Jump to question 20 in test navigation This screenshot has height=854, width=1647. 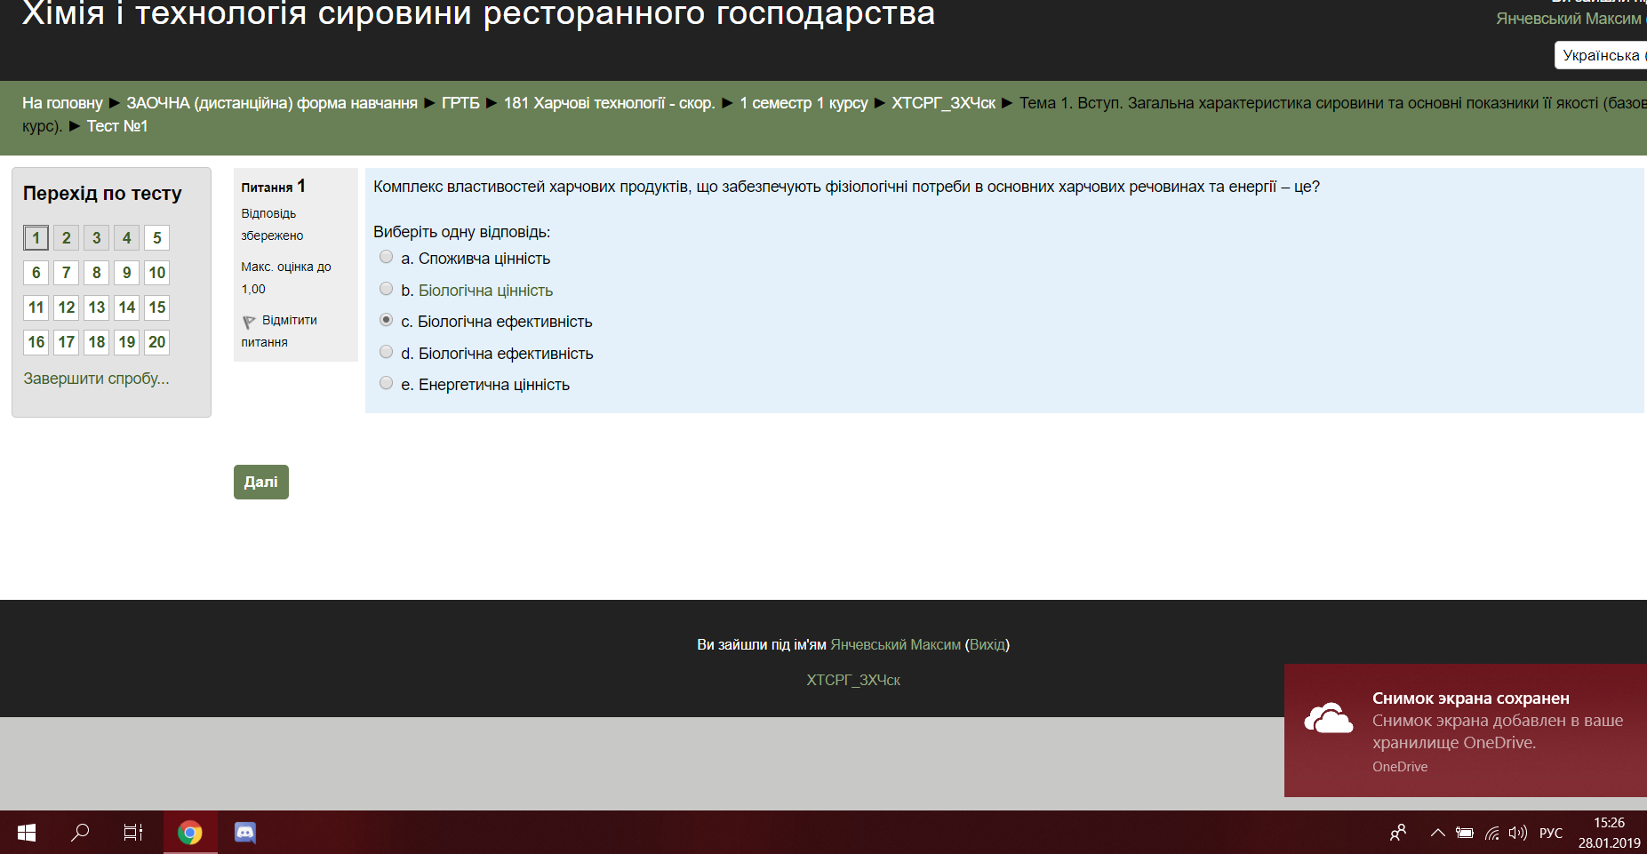(x=156, y=342)
